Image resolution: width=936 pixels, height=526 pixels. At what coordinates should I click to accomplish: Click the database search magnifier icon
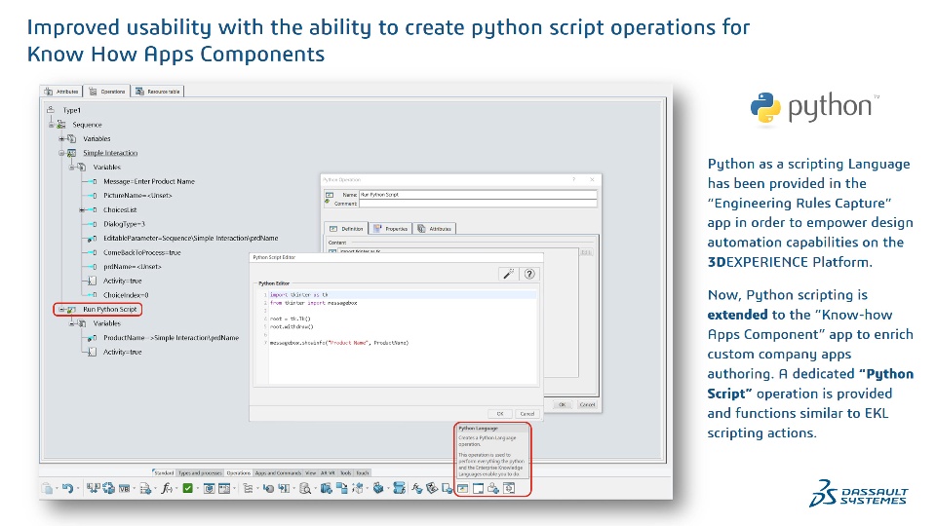304,488
